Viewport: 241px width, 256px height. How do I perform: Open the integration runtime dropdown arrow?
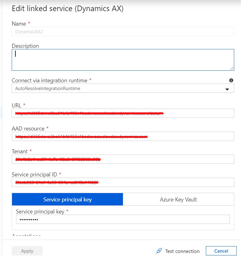227,89
